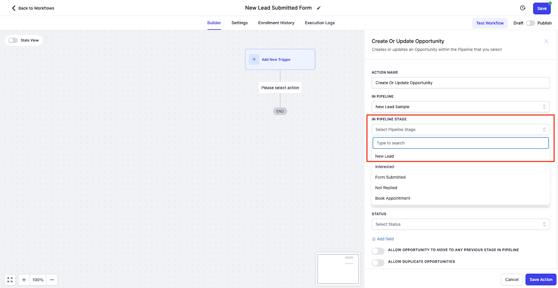Click the Action Name input field
The image size is (558, 288).
click(461, 83)
